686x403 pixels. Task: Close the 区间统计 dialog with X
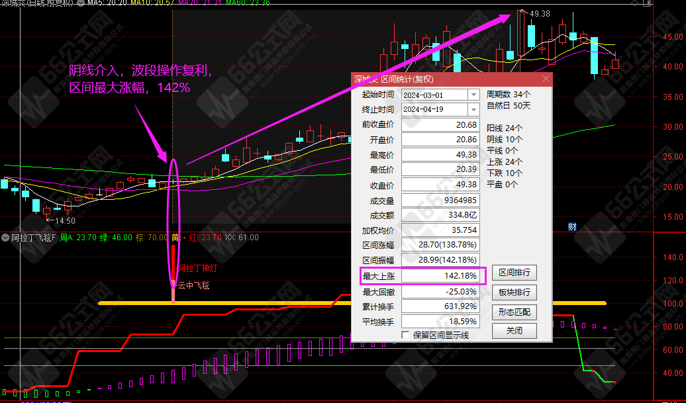click(546, 79)
